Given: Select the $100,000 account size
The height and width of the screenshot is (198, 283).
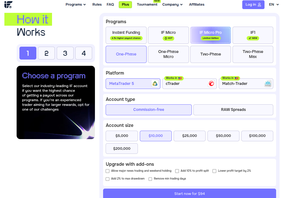Looking at the screenshot, I should pos(257,136).
